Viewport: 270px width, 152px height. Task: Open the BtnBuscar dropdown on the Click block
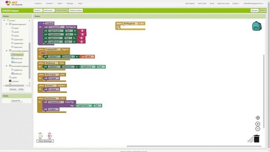point(51,63)
